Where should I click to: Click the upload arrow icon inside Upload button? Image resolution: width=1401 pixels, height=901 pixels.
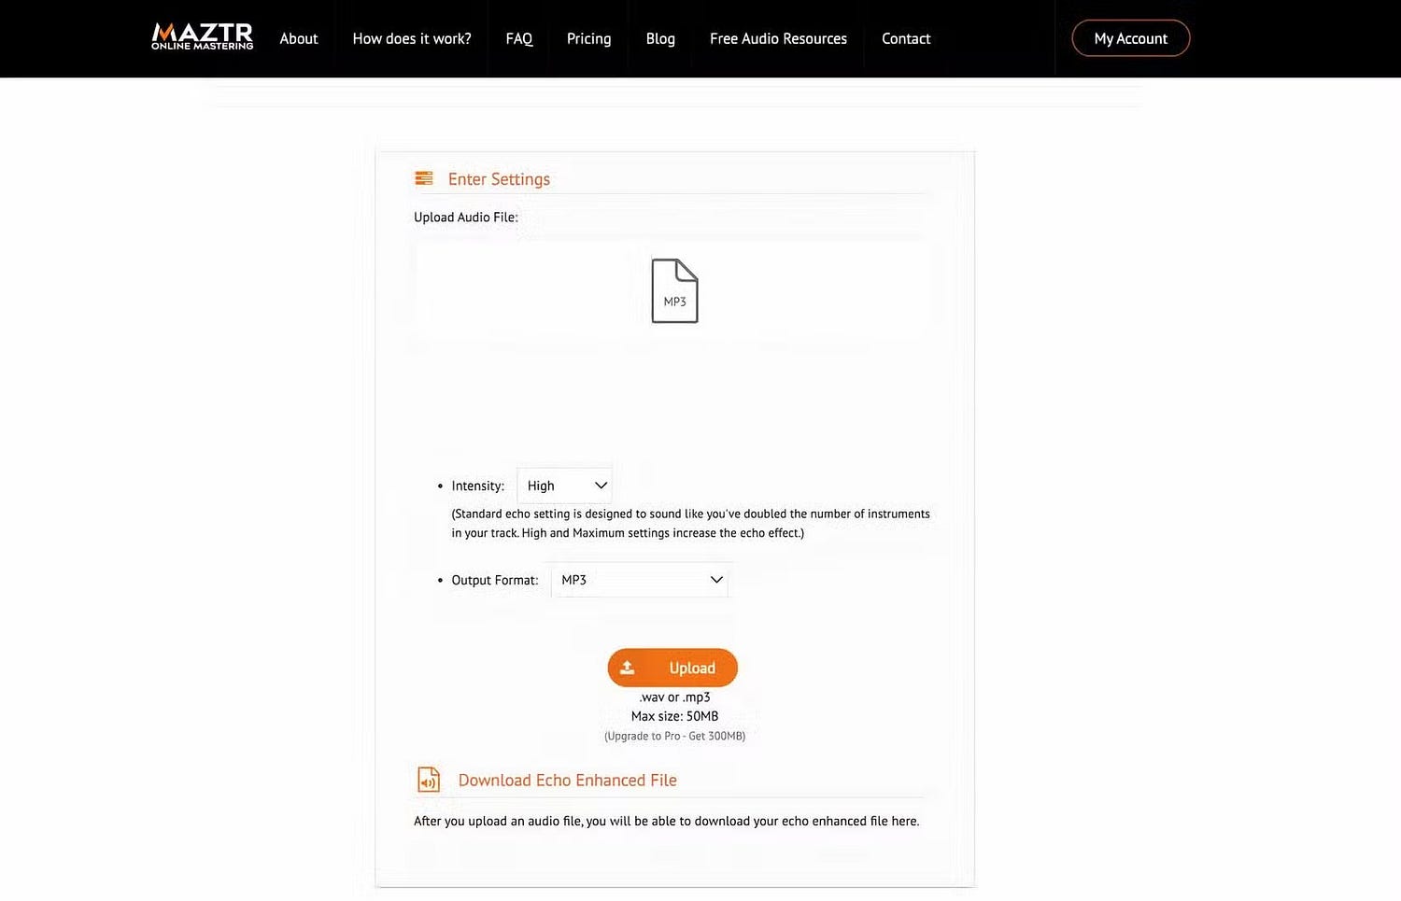[629, 667]
